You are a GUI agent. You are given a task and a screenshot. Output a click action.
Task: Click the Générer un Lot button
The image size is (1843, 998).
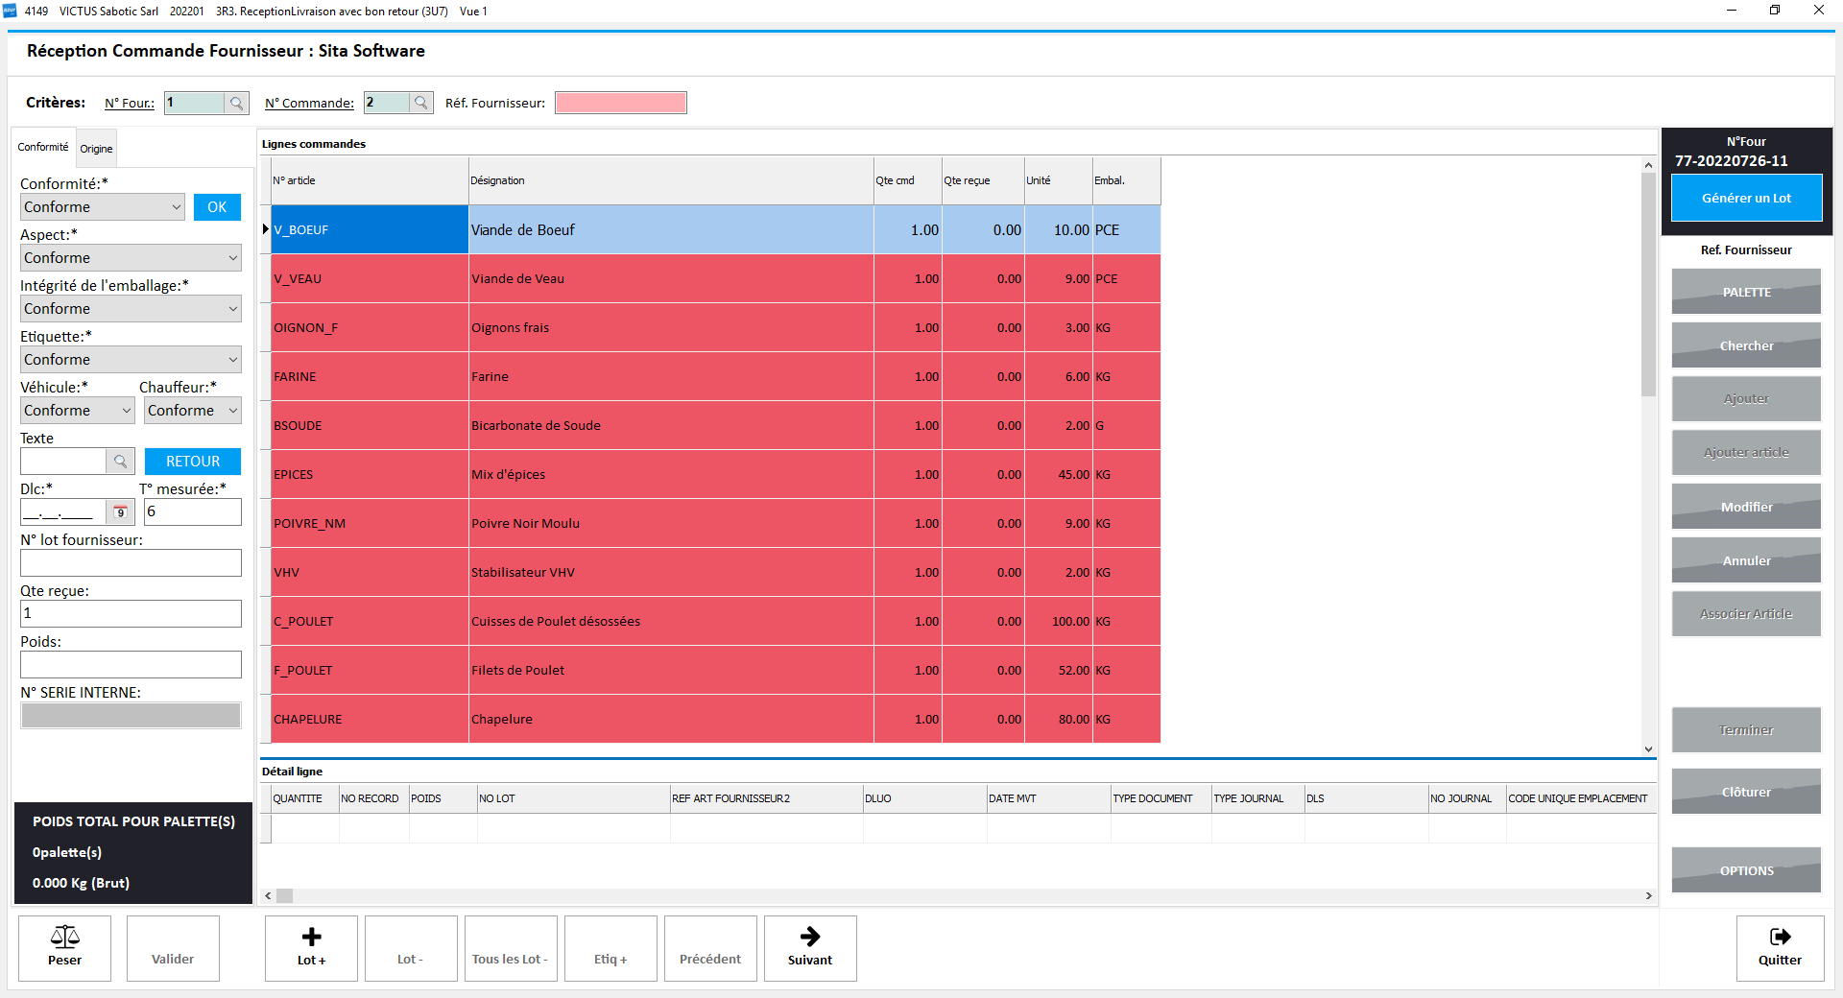click(x=1746, y=199)
